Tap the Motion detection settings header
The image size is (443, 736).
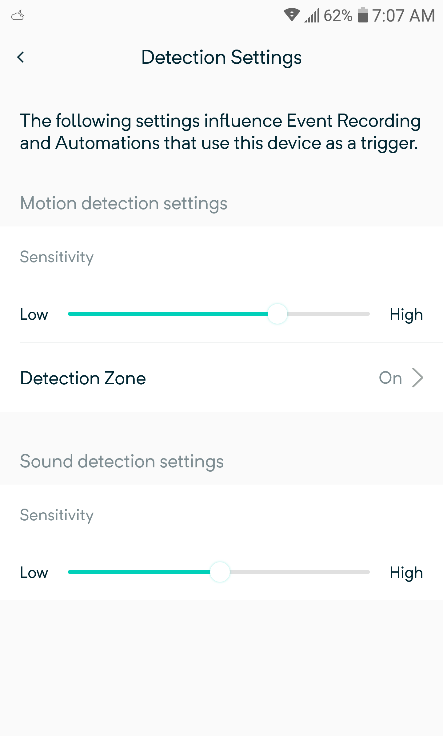tap(124, 203)
